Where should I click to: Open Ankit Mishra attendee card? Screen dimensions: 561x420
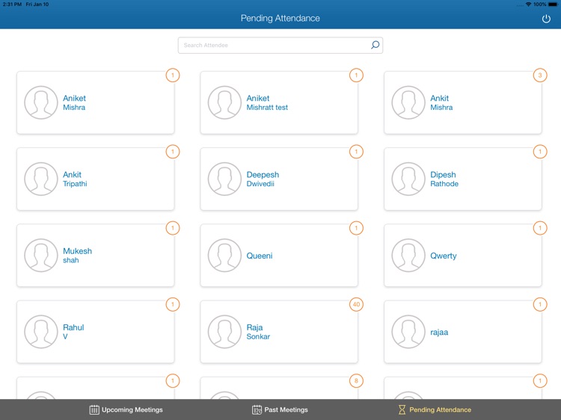coord(462,102)
